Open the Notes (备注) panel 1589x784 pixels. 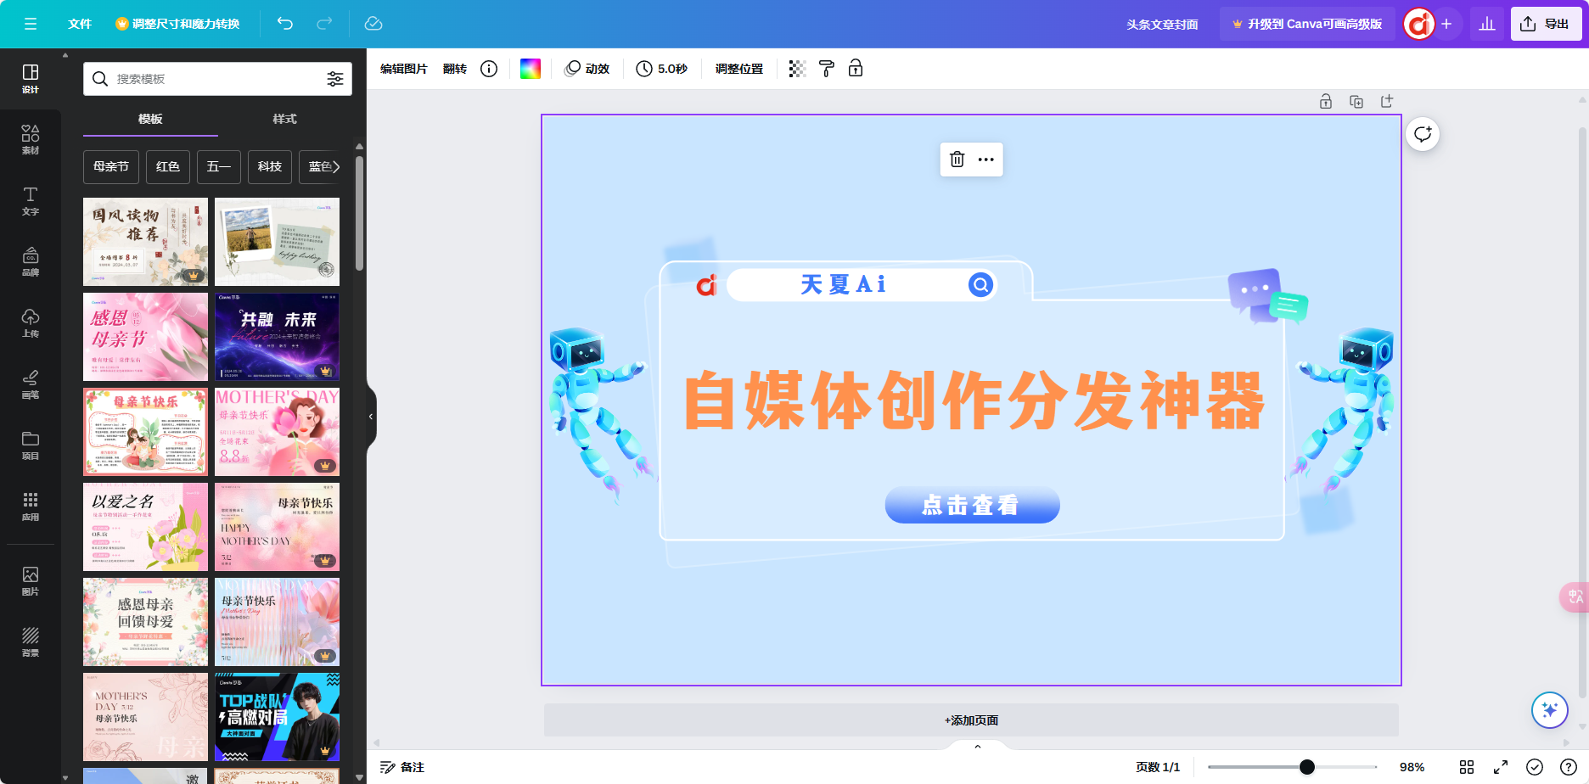[402, 767]
